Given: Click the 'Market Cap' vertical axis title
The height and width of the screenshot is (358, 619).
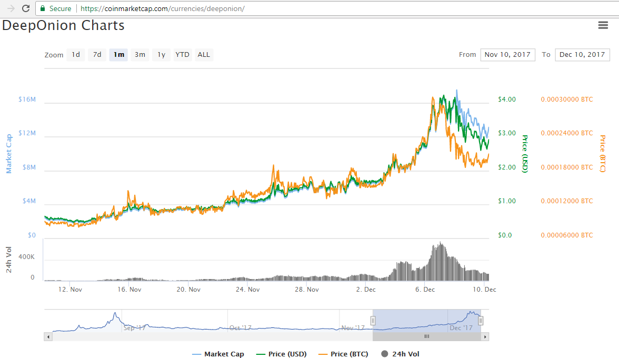Looking at the screenshot, I should (x=8, y=154).
